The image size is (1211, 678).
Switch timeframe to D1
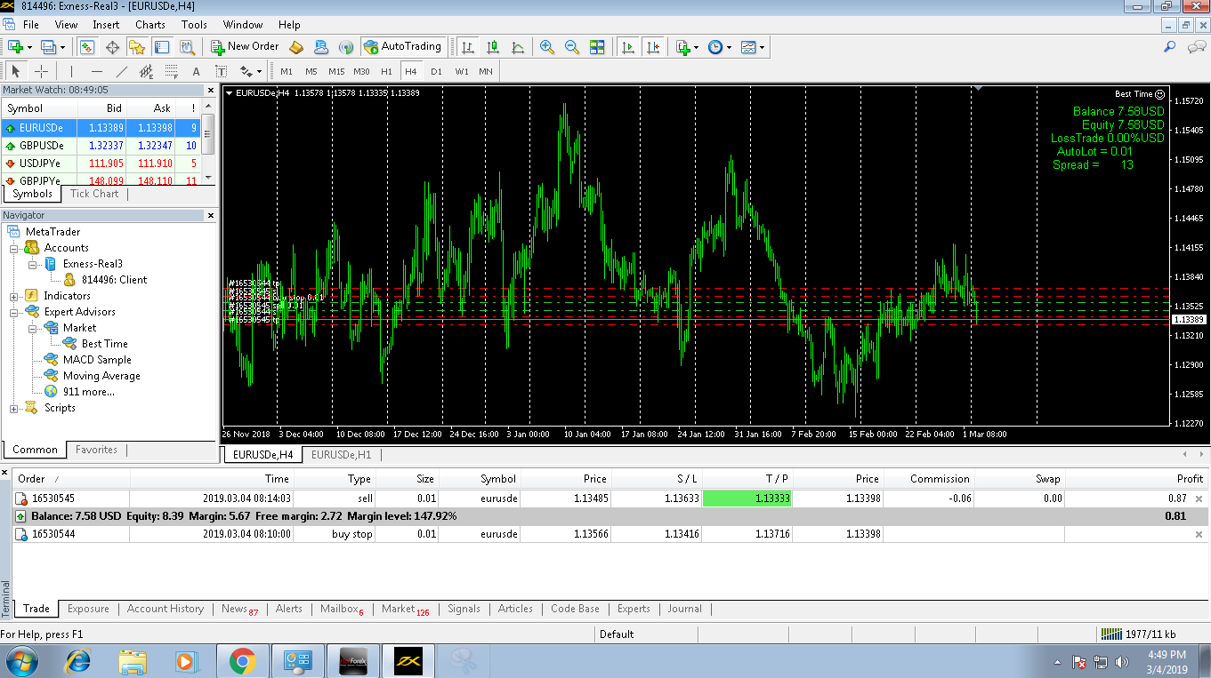pyautogui.click(x=436, y=71)
